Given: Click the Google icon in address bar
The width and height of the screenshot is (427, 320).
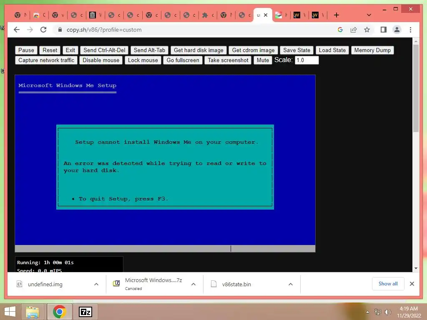Looking at the screenshot, I should (x=340, y=30).
